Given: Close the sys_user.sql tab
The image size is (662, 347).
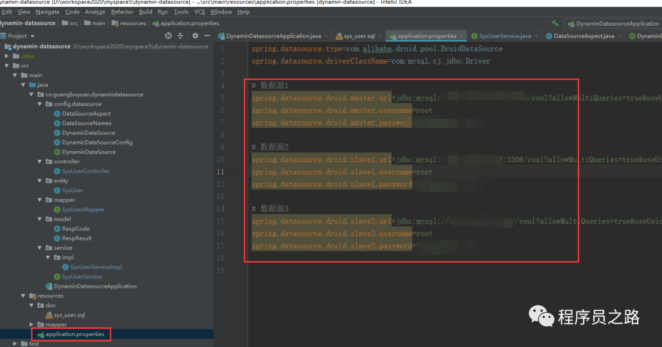Looking at the screenshot, I should [380, 36].
